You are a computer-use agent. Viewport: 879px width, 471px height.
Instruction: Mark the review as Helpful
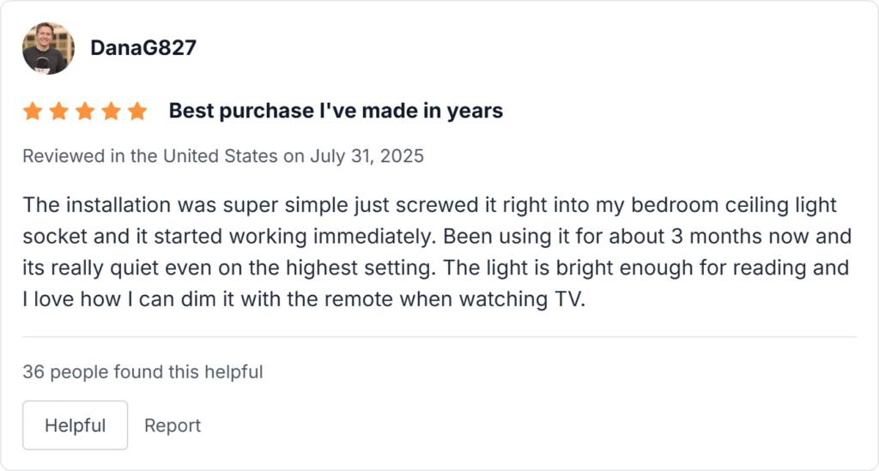pyautogui.click(x=75, y=426)
